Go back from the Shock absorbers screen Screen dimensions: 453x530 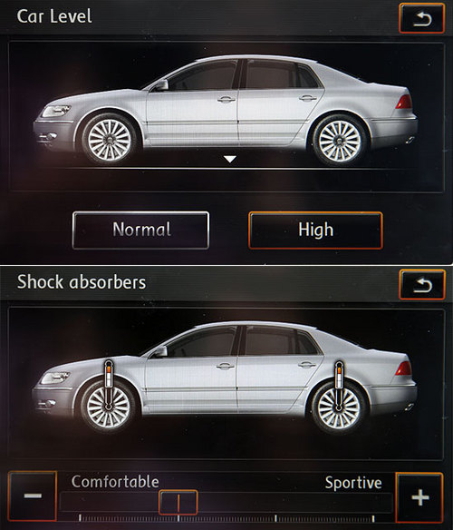coord(422,285)
